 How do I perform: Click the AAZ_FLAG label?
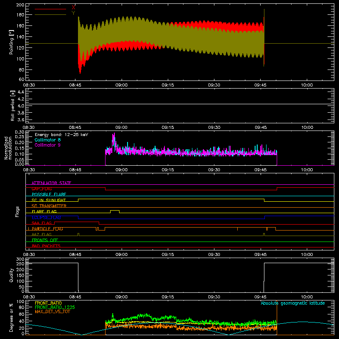coord(42,234)
